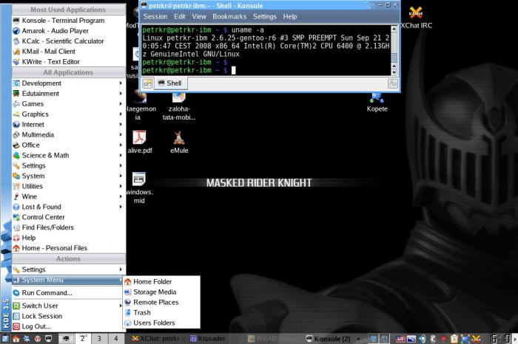This screenshot has width=518, height=344.
Task: Choose Lock Session action
Action: point(68,316)
